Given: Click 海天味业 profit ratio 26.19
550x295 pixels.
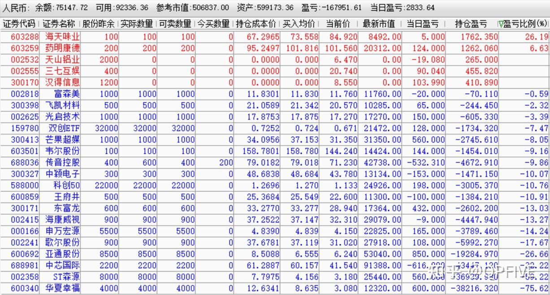Looking at the screenshot, I should pyautogui.click(x=537, y=37).
